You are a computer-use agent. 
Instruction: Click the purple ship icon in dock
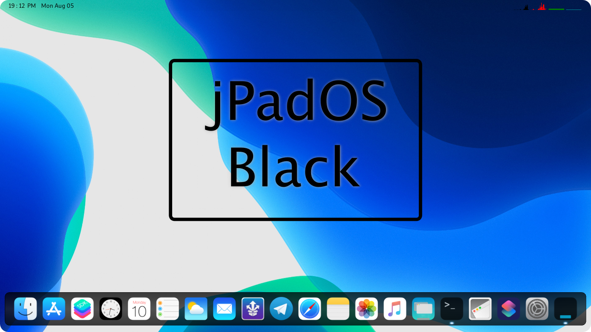253,309
